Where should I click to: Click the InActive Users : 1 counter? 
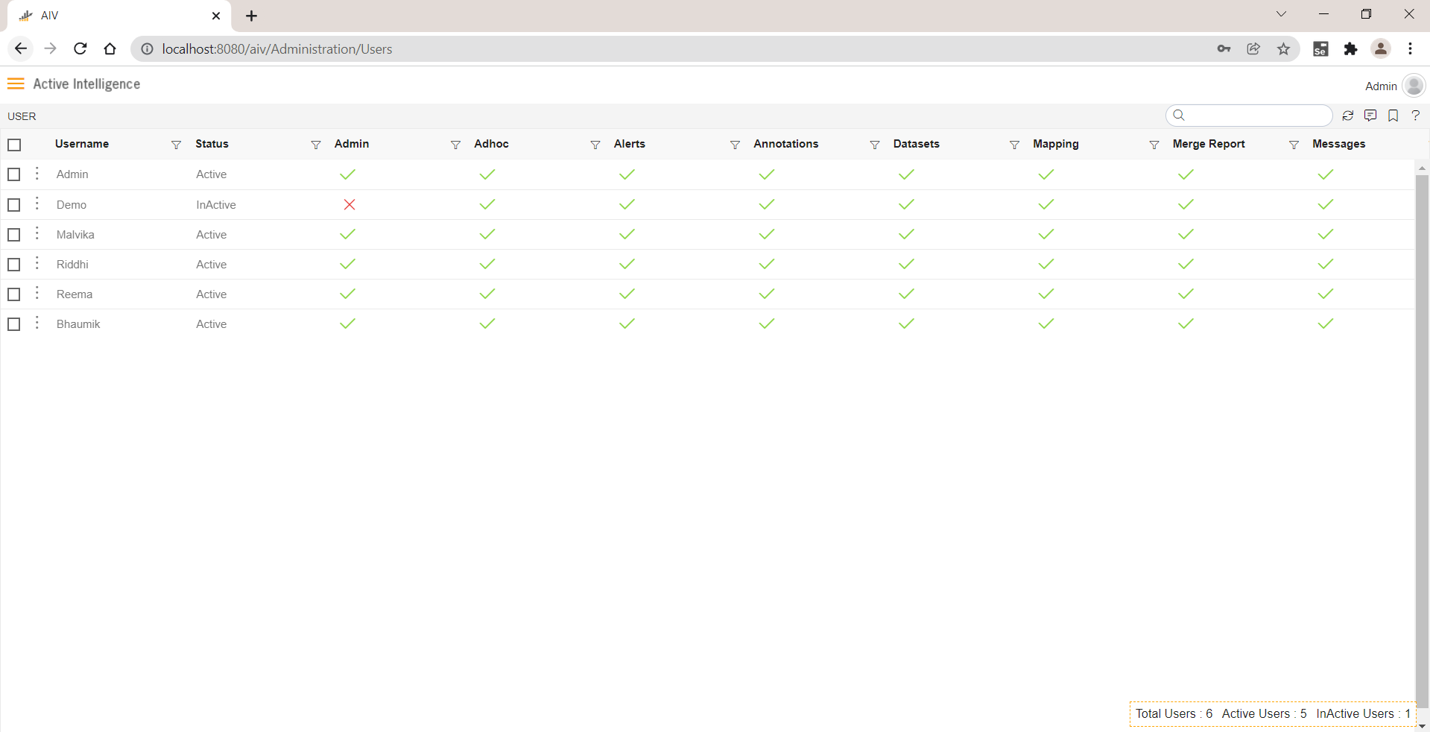[1363, 713]
